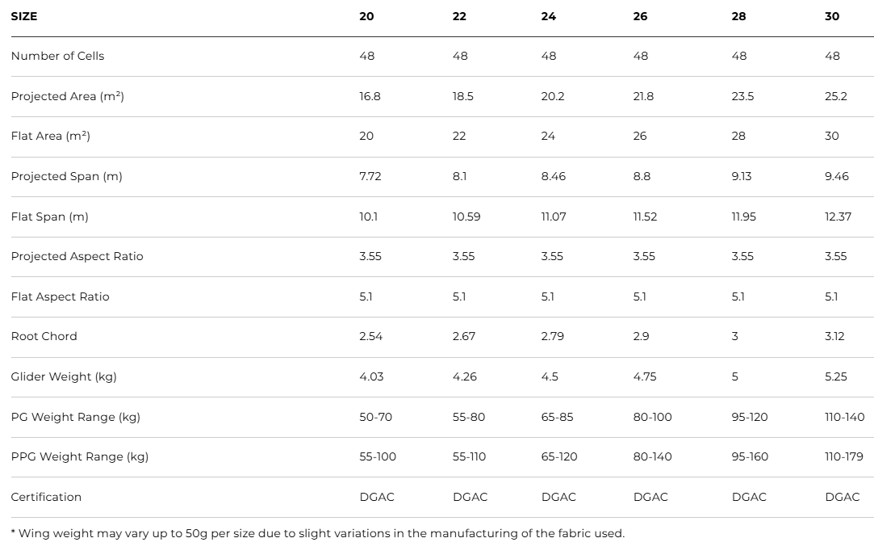Click the PPG Weight Range label
This screenshot has height=555, width=874.
click(79, 456)
